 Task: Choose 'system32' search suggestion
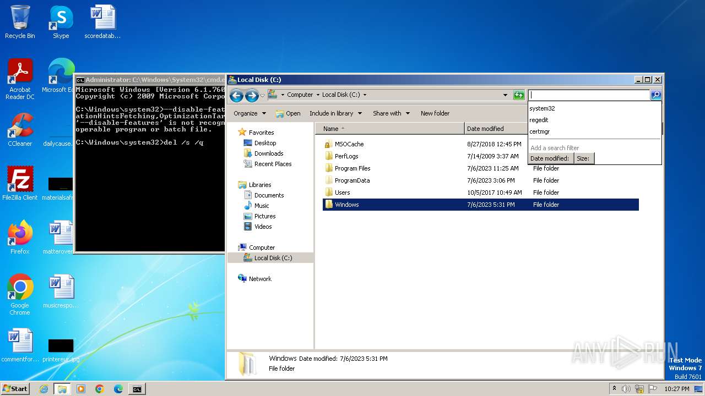pos(542,108)
